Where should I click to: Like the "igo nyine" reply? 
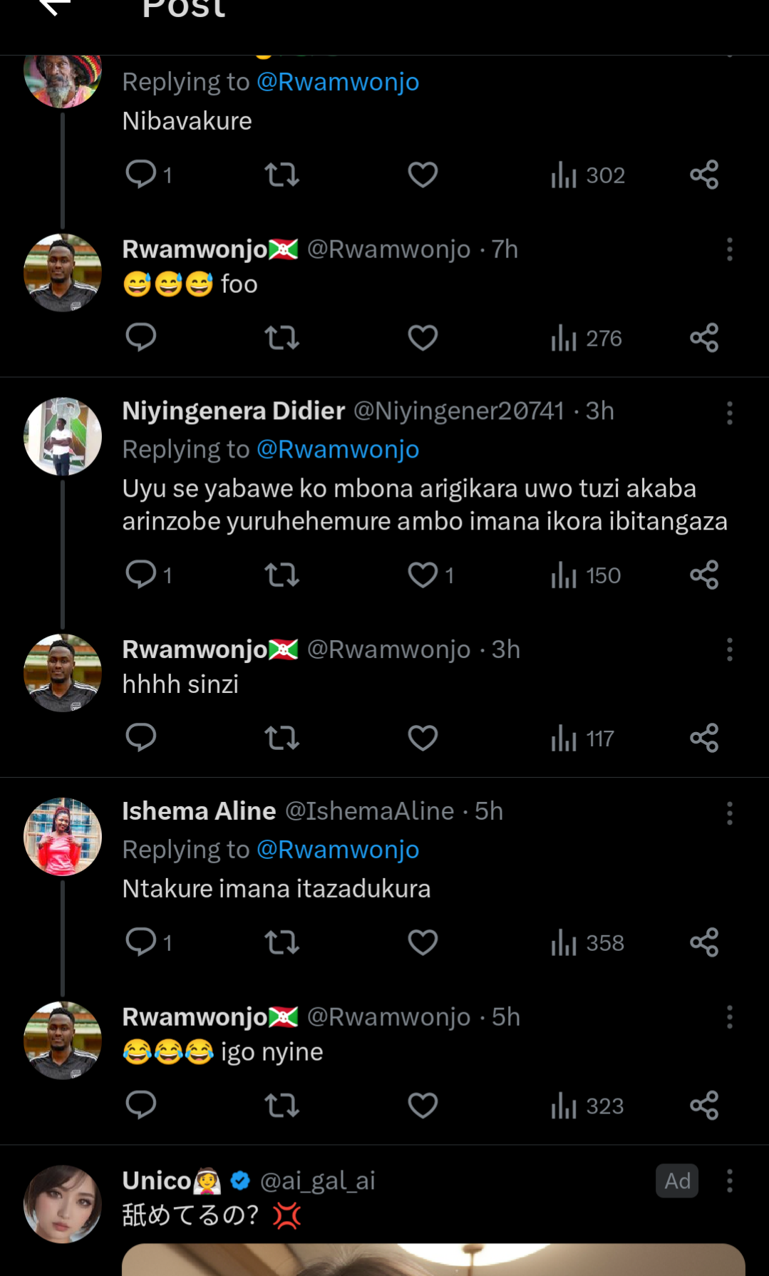[423, 1106]
